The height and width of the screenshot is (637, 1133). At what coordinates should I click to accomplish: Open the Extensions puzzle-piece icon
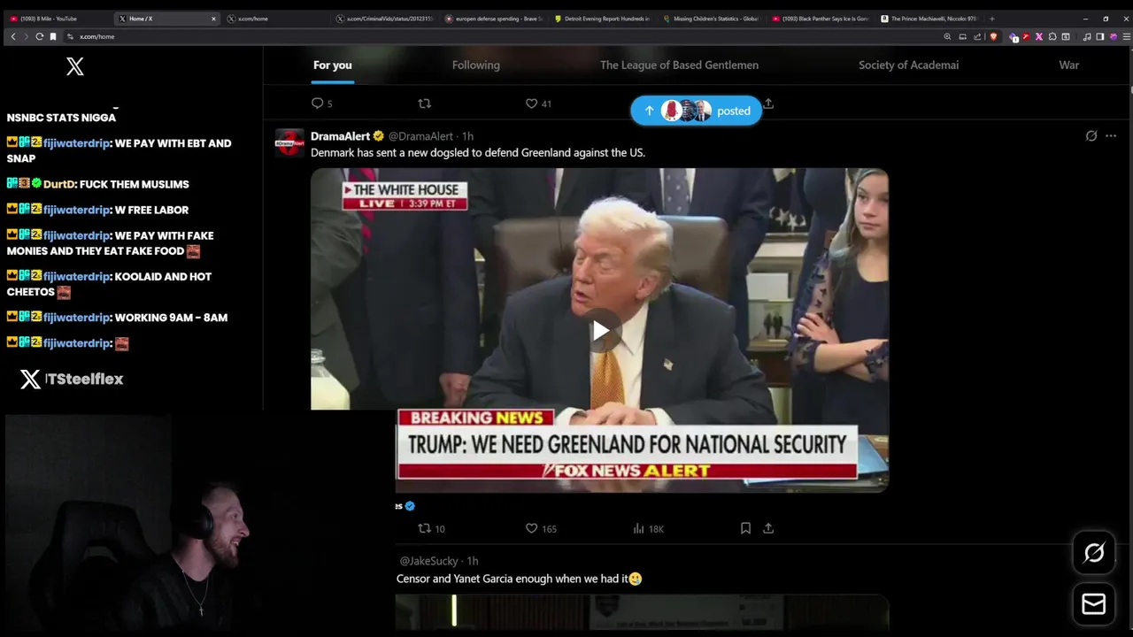pos(1052,36)
